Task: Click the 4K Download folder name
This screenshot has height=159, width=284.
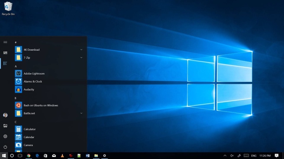Action: (x=32, y=50)
